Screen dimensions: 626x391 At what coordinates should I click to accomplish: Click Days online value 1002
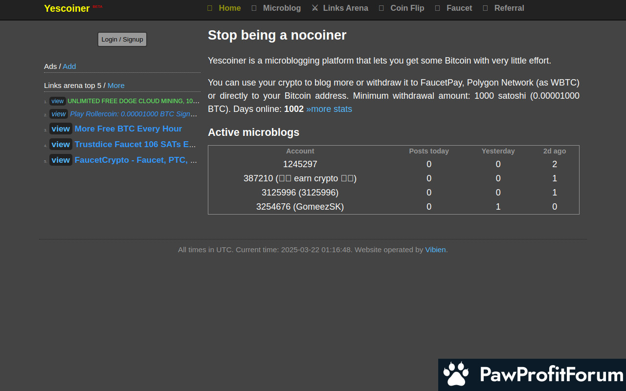coord(294,109)
